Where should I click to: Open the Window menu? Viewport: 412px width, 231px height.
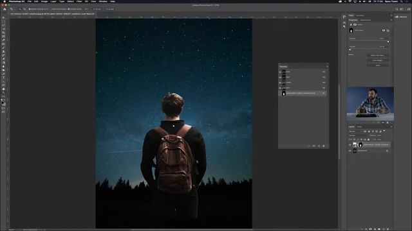point(103,1)
